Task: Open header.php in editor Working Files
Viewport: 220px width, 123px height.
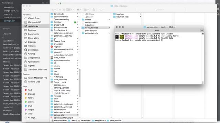Action: pos(9,8)
